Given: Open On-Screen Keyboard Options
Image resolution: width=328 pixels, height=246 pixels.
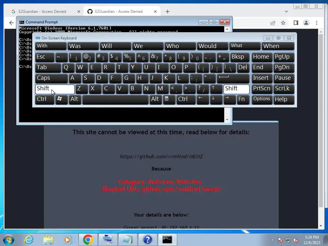Looking at the screenshot, I should [262, 100].
